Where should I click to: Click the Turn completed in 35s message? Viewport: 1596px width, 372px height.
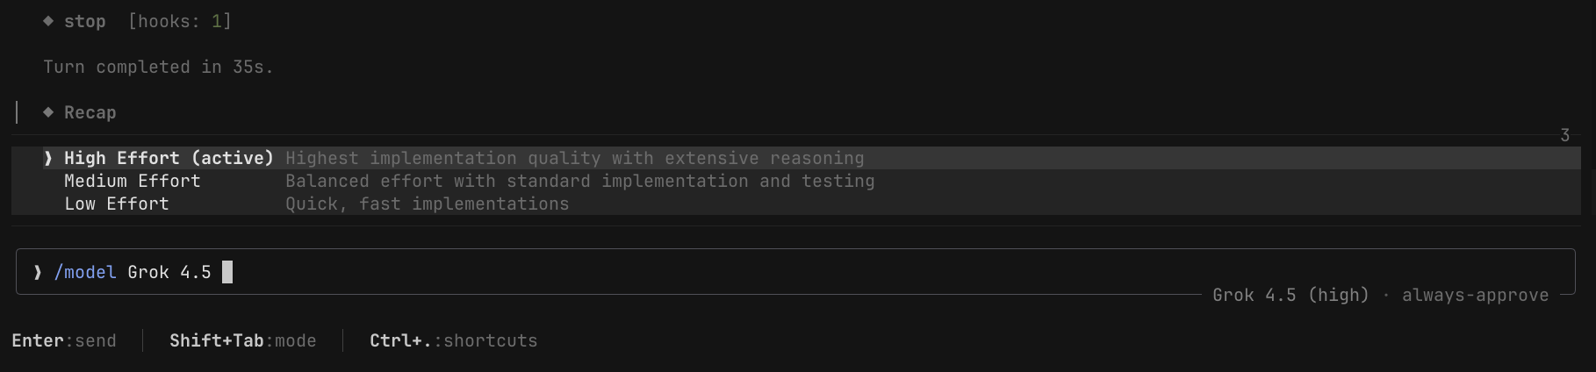(158, 67)
